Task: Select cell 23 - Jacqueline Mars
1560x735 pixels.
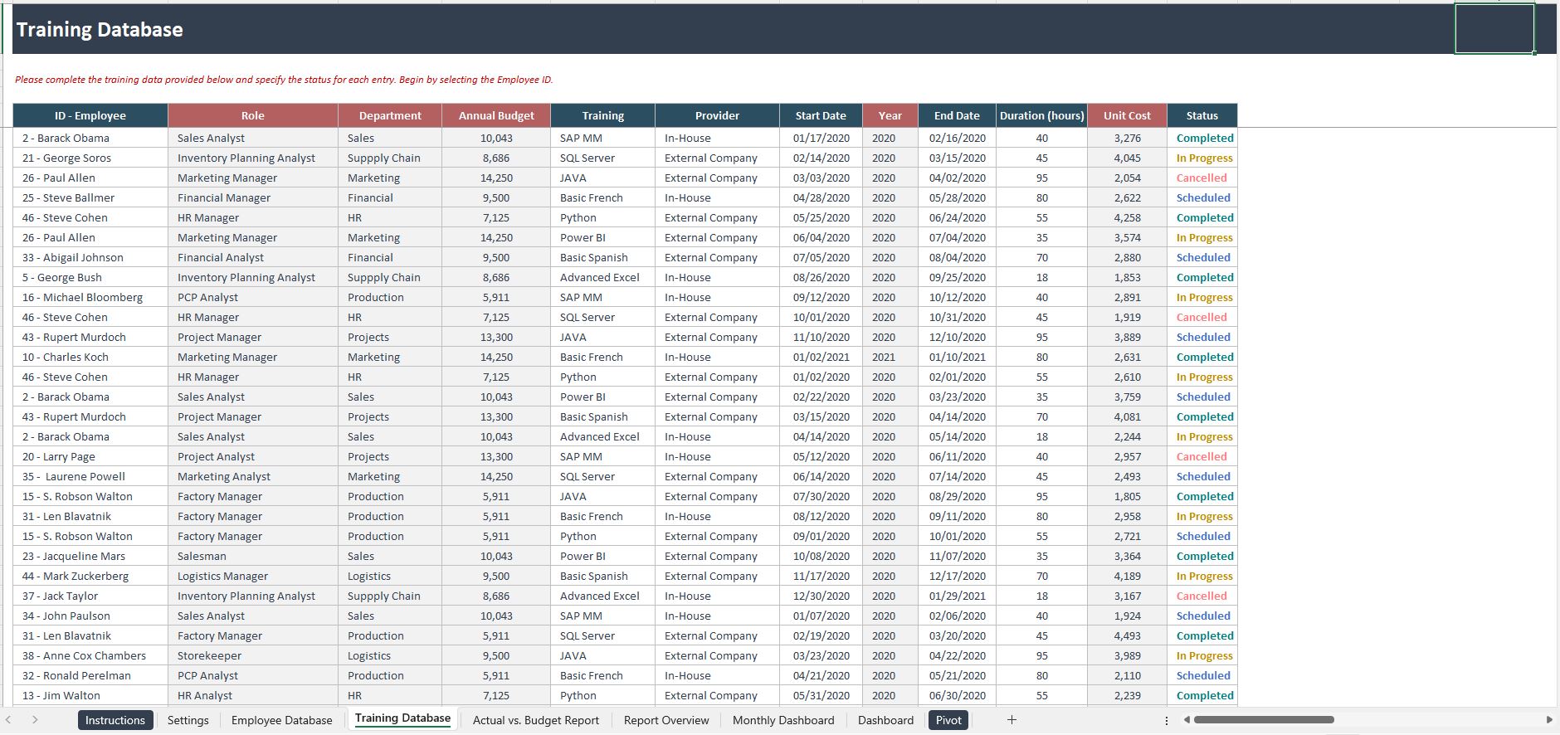Action: (x=90, y=556)
